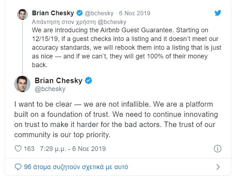Click Brian Chesky name in parent tweet
Image resolution: width=245 pixels, height=188 pixels.
(x=53, y=13)
